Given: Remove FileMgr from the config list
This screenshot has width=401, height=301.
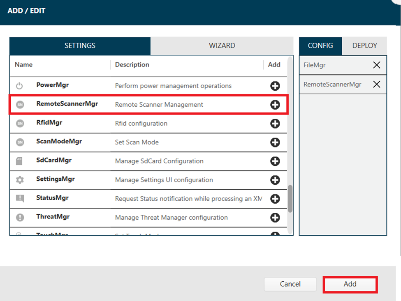Looking at the screenshot, I should 376,65.
